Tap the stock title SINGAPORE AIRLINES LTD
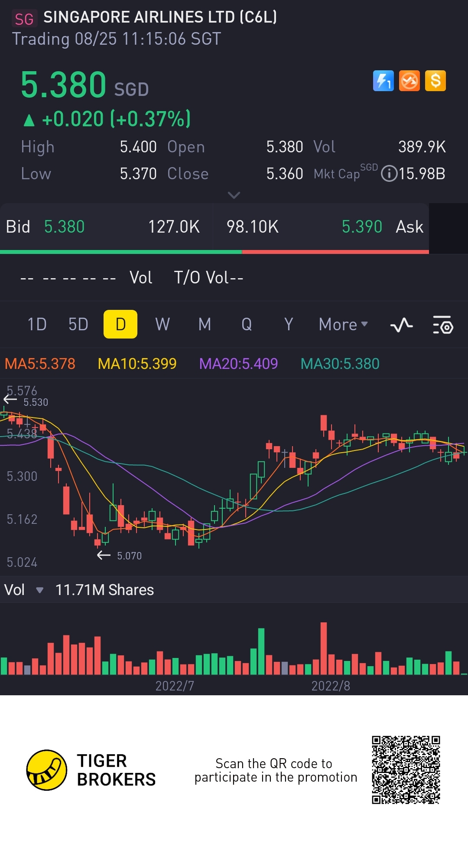This screenshot has height=845, width=468. [x=160, y=17]
